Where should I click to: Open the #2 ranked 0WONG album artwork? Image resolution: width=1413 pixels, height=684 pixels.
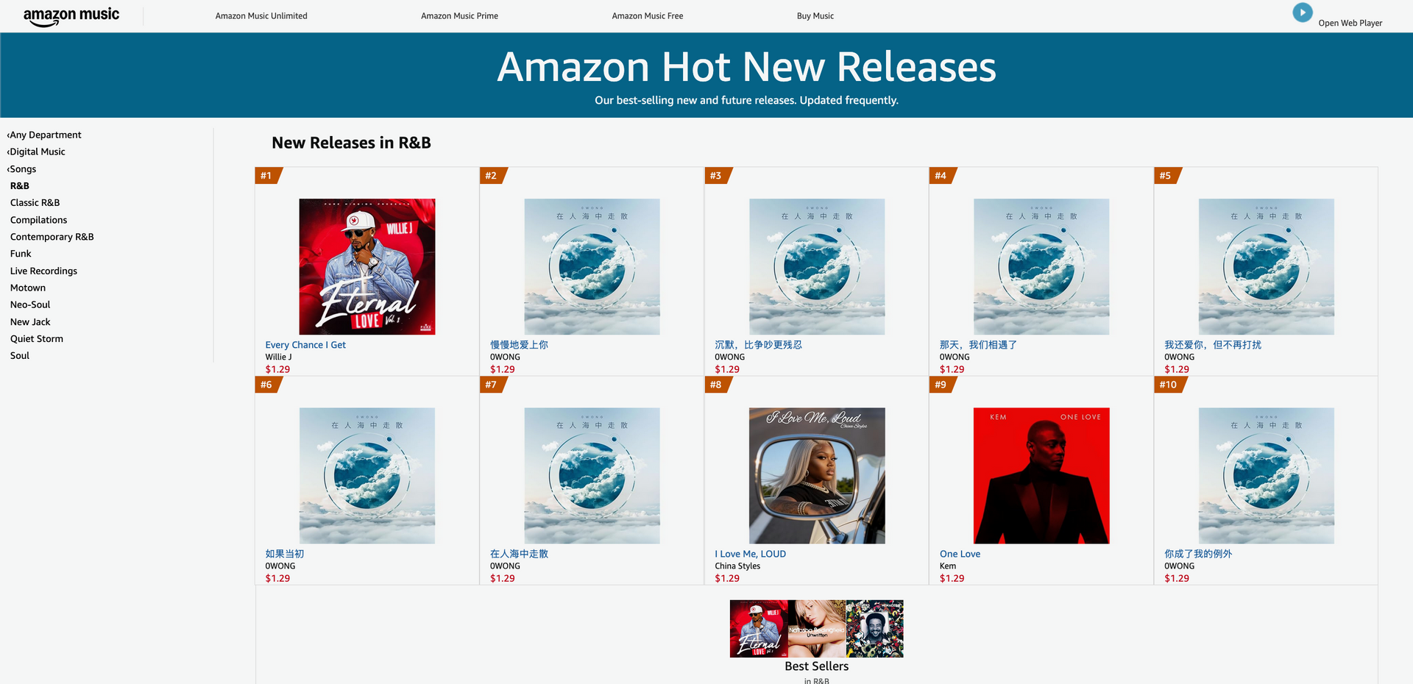point(592,266)
